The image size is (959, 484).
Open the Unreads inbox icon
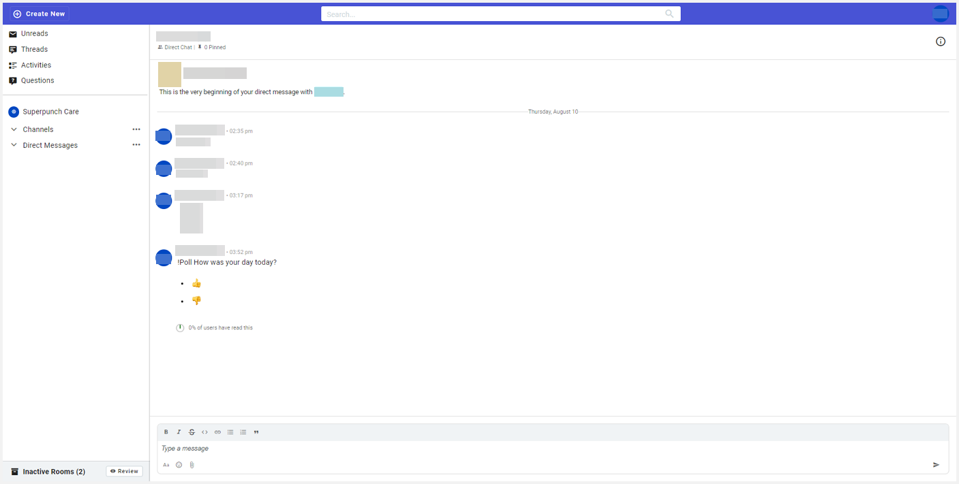click(x=13, y=33)
